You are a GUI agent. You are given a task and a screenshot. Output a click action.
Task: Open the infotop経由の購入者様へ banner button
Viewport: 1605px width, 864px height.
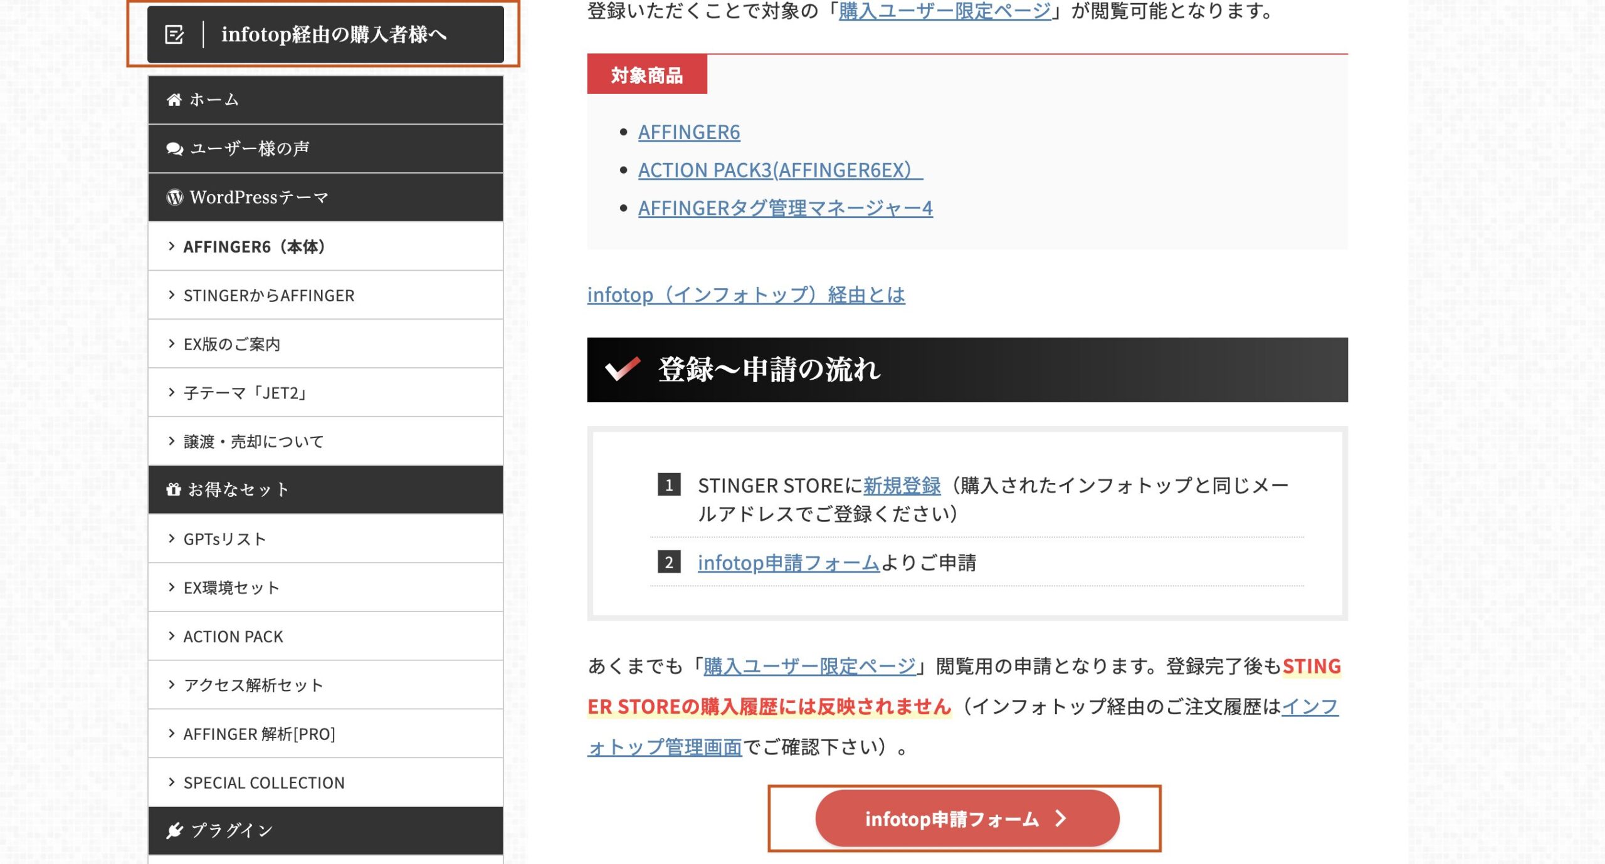[325, 34]
